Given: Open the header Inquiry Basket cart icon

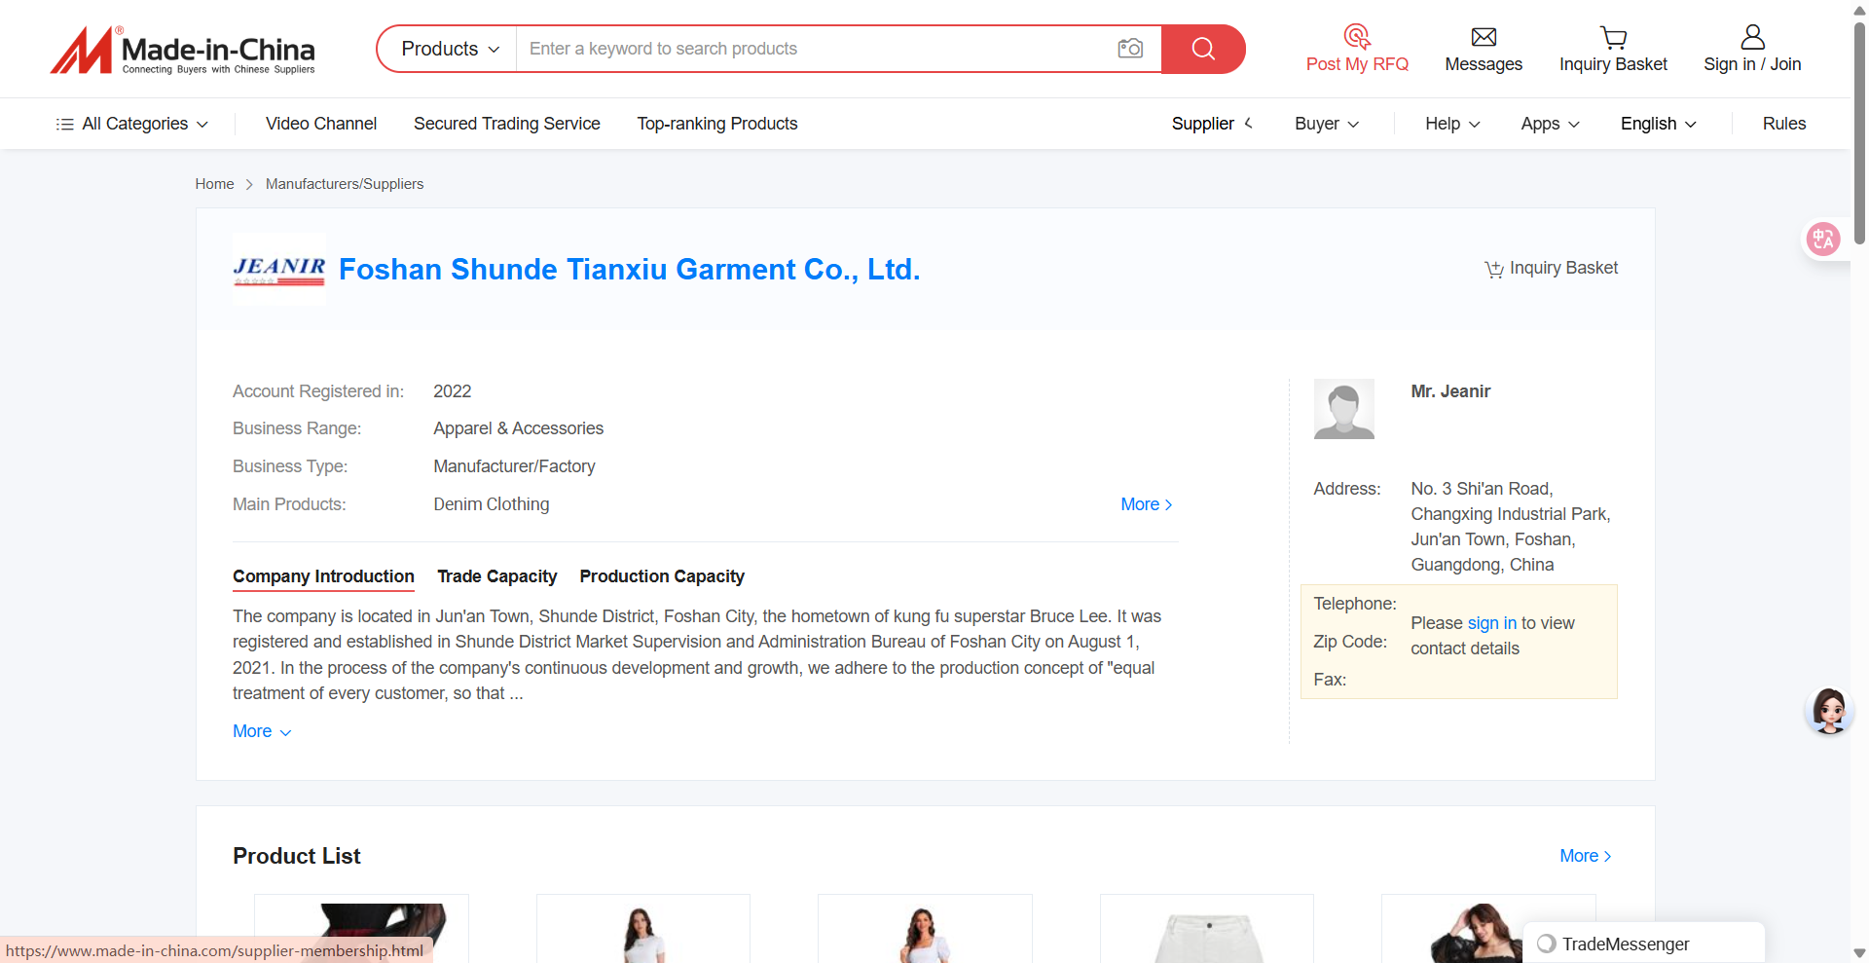Looking at the screenshot, I should coord(1612,37).
